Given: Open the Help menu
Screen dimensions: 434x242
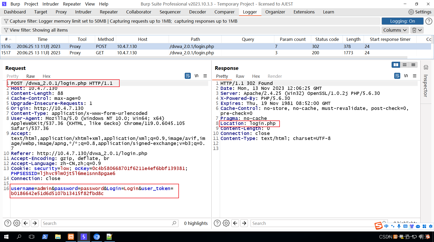Looking at the screenshot, I should tap(104, 4).
